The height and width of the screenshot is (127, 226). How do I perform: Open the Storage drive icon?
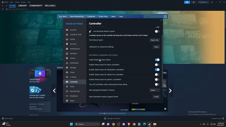click(67, 67)
